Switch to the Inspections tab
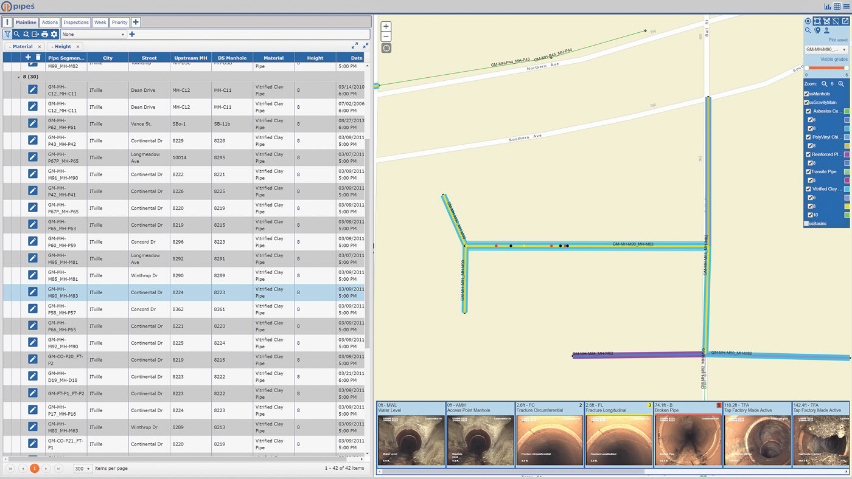Screen dimensions: 852x479 [x=76, y=22]
